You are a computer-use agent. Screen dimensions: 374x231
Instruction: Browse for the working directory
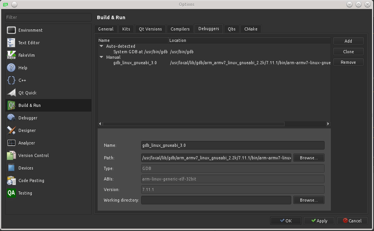[309, 200]
